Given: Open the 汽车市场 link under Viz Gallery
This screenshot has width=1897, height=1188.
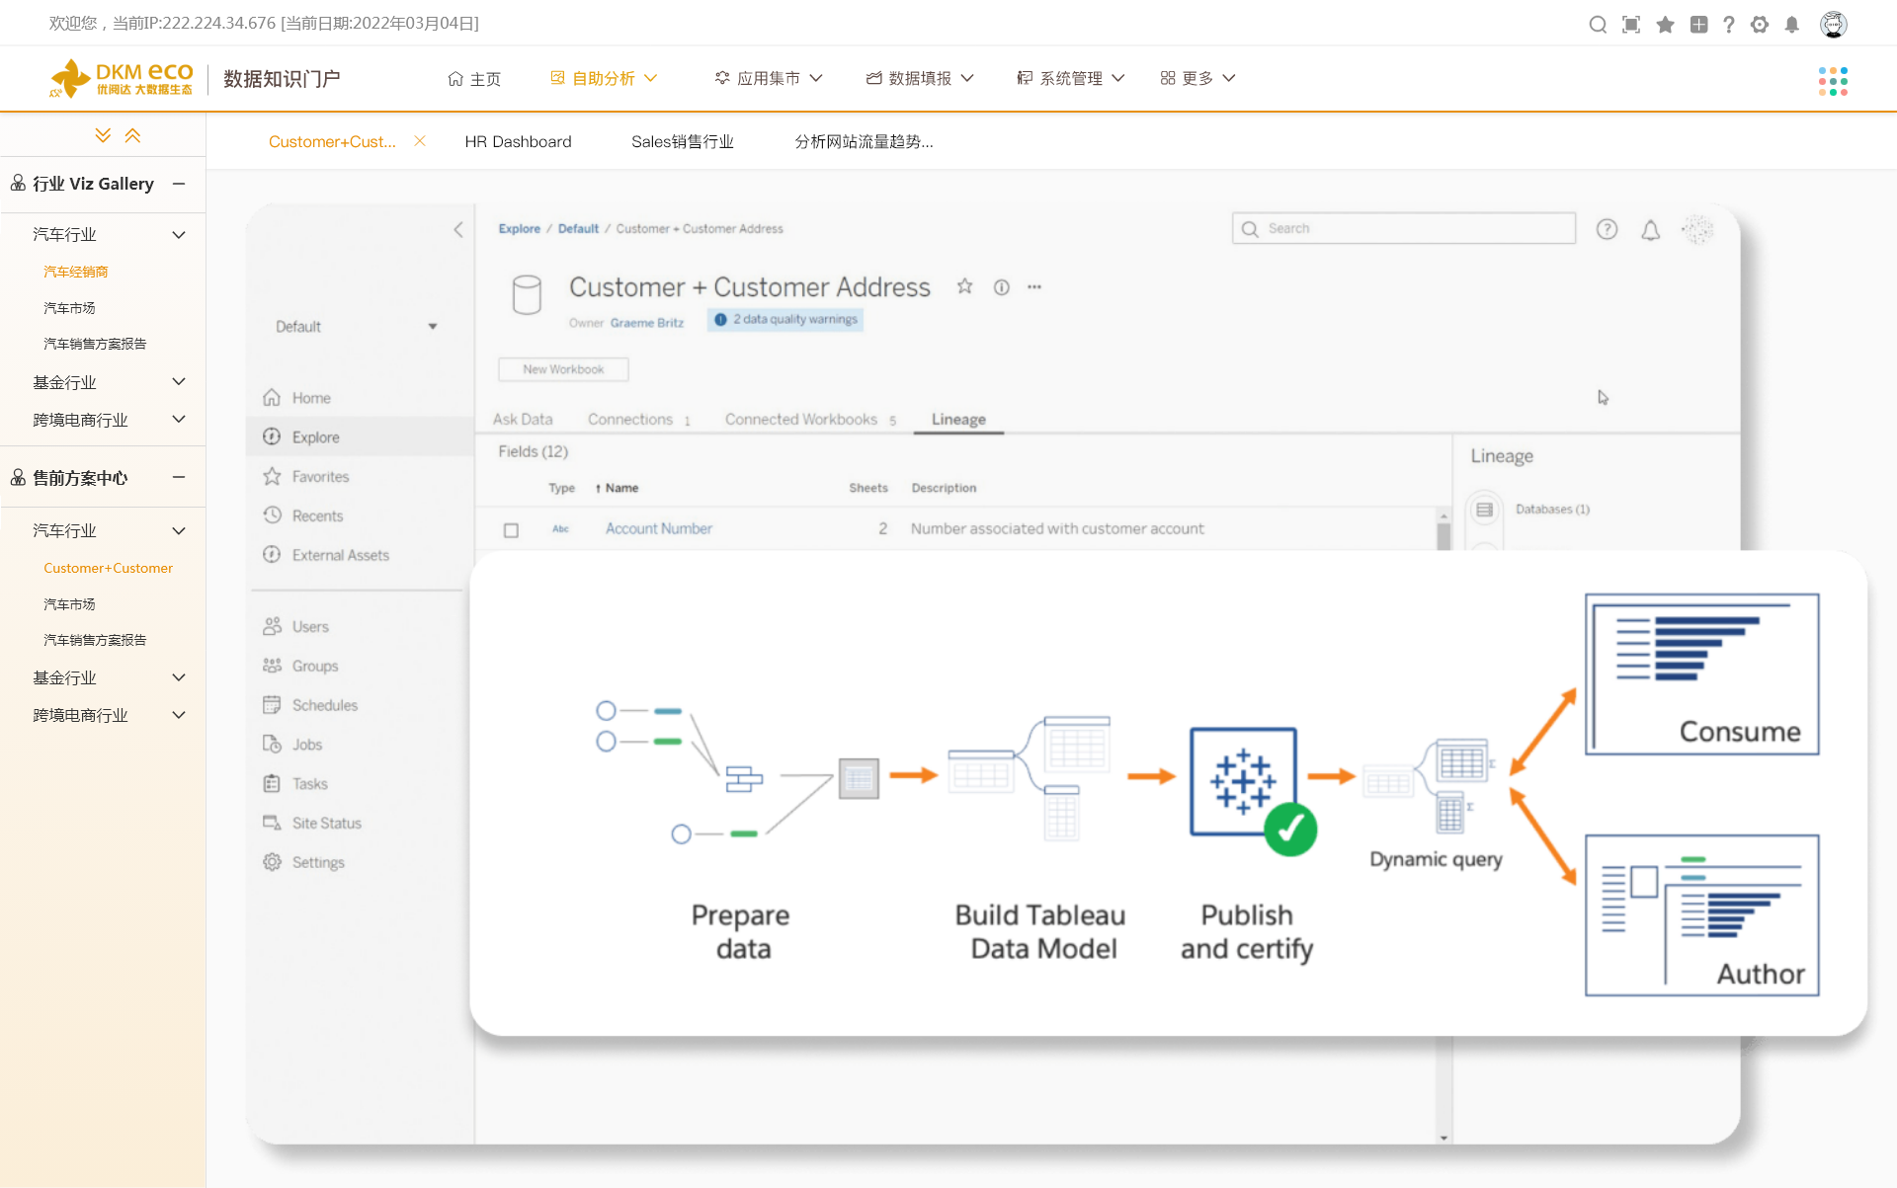Looking at the screenshot, I should pyautogui.click(x=69, y=308).
